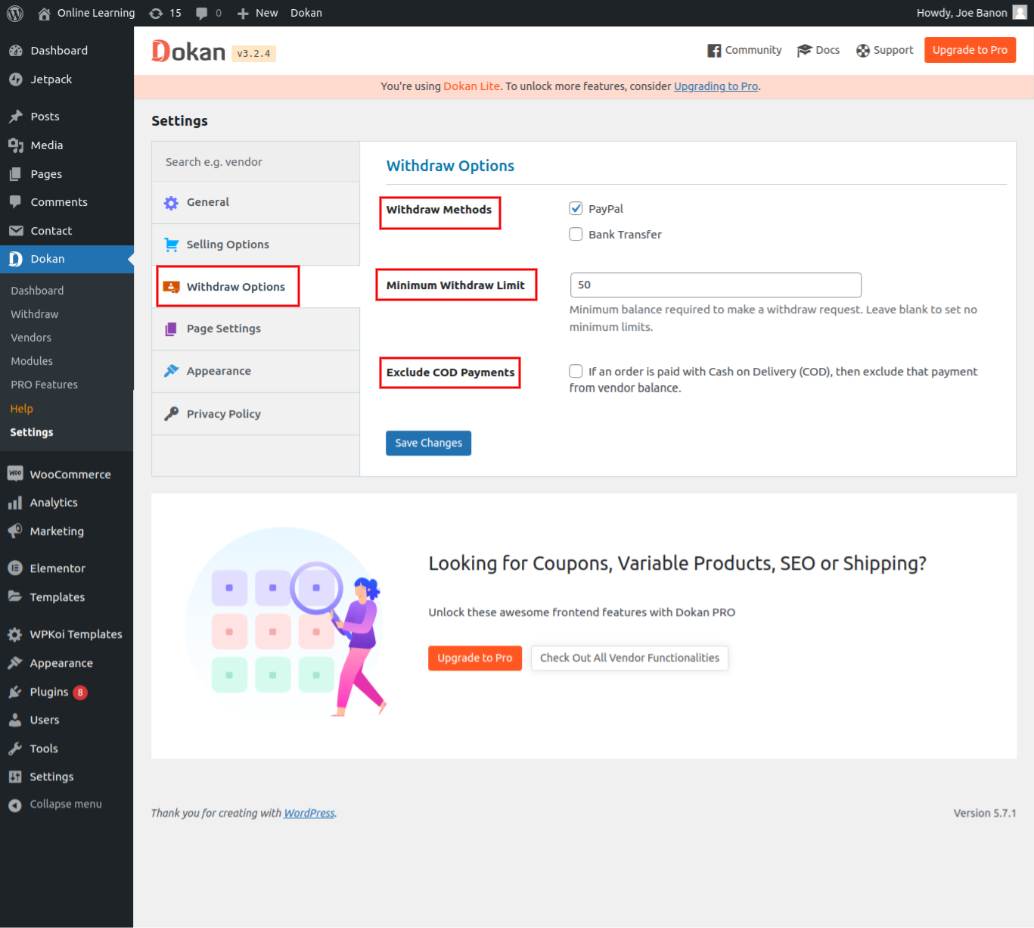Open the Dokan Dashboard submenu item

pos(37,291)
